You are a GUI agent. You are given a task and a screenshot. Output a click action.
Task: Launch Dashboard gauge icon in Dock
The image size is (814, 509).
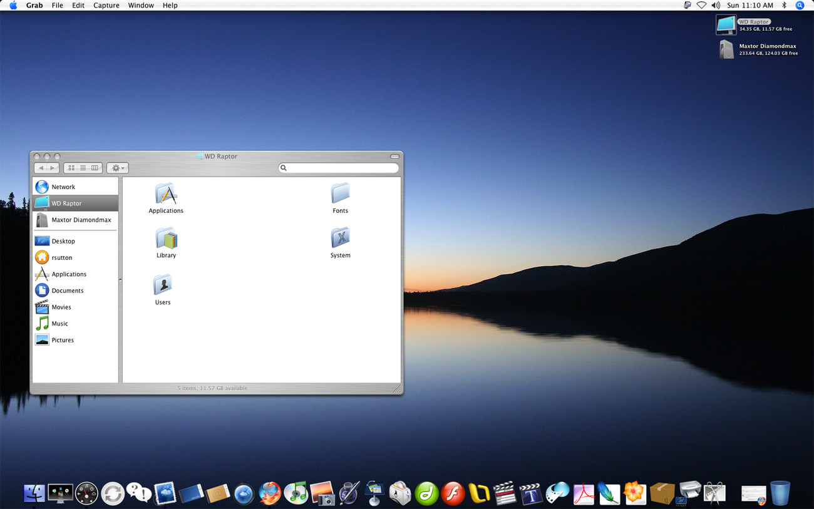86,493
